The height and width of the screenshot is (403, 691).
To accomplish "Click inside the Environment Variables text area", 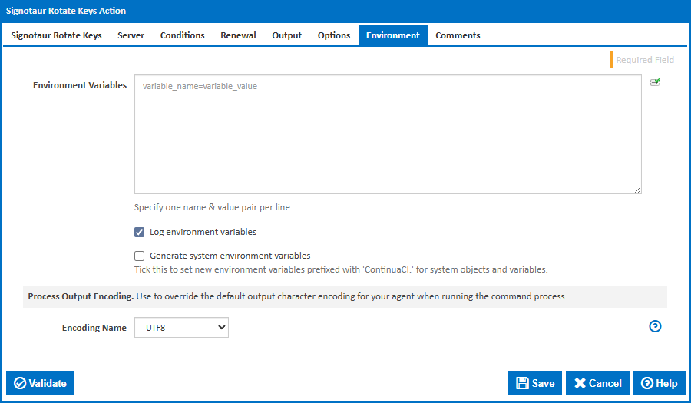I will (388, 134).
